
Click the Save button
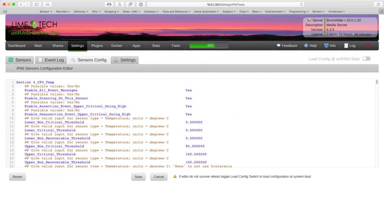[x=138, y=177]
